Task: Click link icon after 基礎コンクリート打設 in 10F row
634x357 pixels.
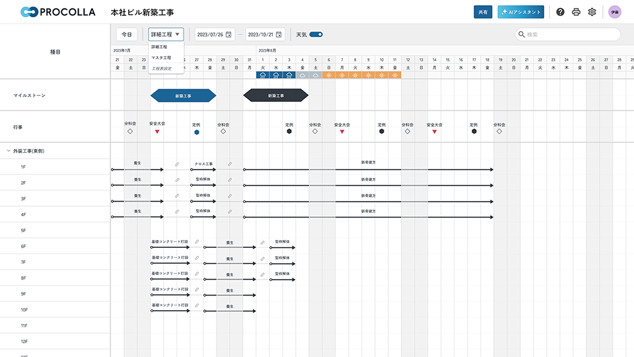Action: click(x=197, y=305)
